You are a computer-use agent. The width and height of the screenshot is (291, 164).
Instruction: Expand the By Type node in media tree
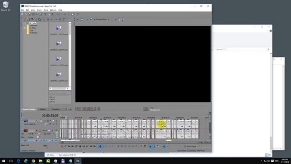tap(25, 28)
